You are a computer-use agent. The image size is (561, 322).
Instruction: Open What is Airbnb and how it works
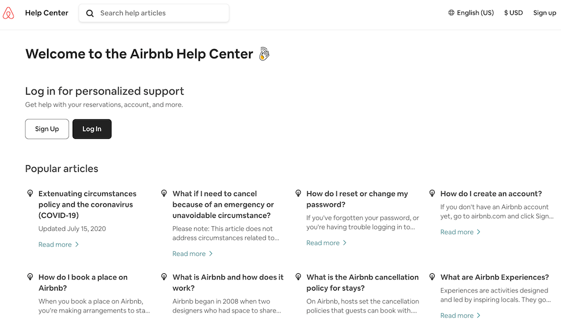tap(228, 282)
